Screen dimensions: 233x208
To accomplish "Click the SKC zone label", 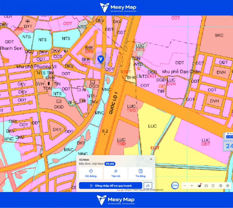I will pyautogui.click(x=219, y=35).
